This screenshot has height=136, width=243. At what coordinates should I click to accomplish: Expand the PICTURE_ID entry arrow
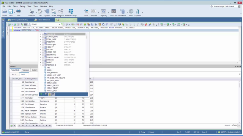40,65
